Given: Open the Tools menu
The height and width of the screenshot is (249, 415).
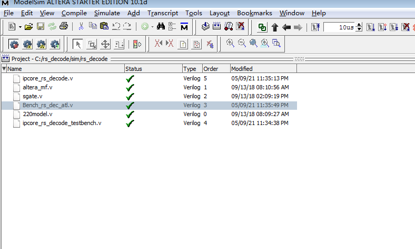Looking at the screenshot, I should pyautogui.click(x=194, y=13).
